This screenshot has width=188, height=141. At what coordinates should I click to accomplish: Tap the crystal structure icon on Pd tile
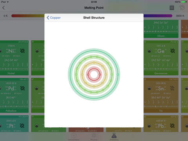[22, 89]
